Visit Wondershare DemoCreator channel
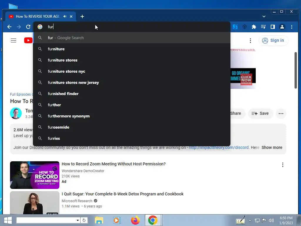 point(83,171)
